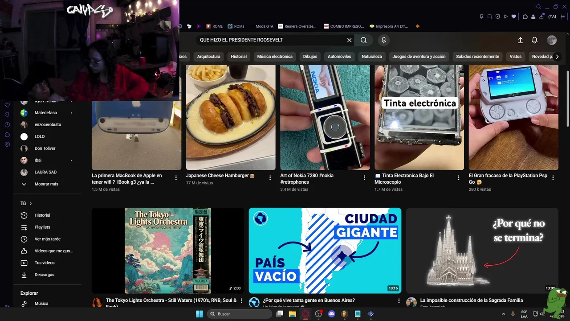Open title 'La imposible construcción de la Sagrada Familia'
570x321 pixels.
pos(472,300)
